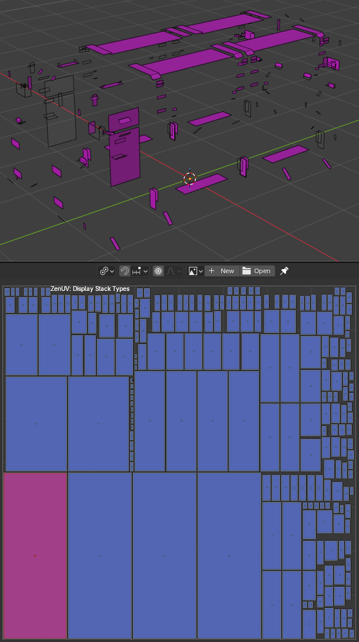Toggle the image pin icon
359x642 pixels.
click(284, 271)
